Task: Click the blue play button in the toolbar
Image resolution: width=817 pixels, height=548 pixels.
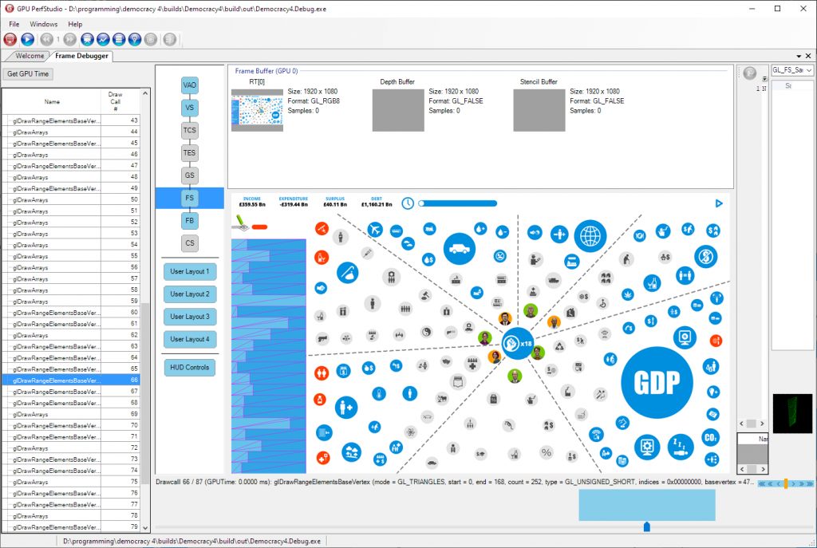Action: pyautogui.click(x=28, y=40)
